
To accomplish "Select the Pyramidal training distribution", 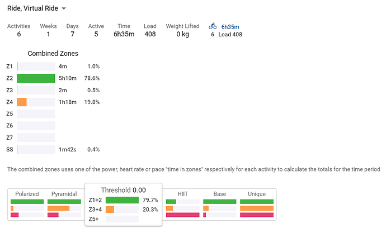I will coord(64,205).
